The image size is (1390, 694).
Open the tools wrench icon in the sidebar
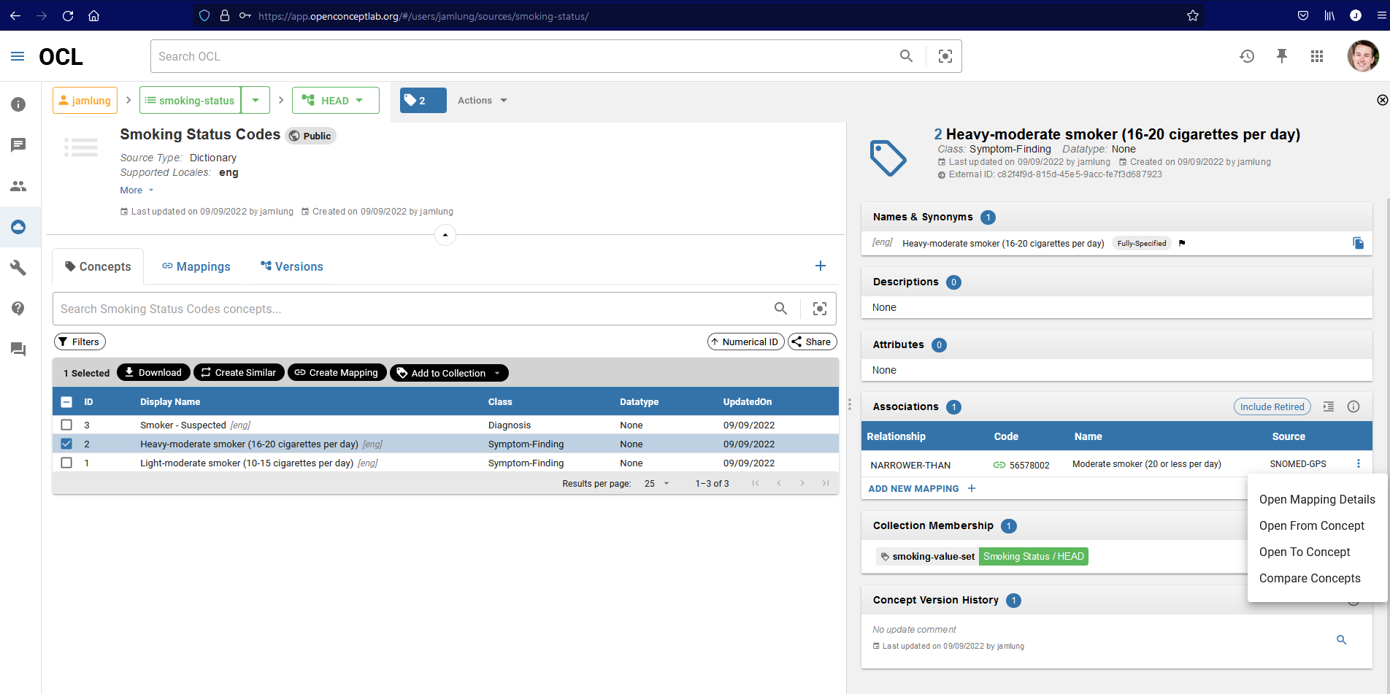pos(18,268)
